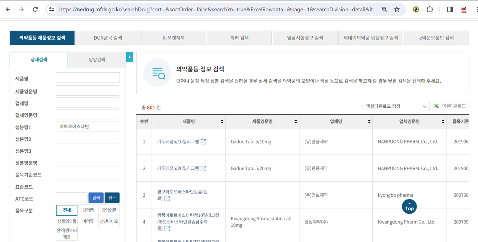The width and height of the screenshot is (478, 242).
Task: Click the 업체명 input field
Action: 87,103
